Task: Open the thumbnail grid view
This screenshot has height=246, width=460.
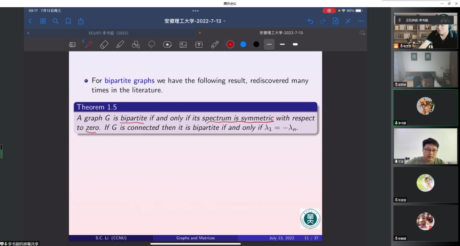Action: 43,21
